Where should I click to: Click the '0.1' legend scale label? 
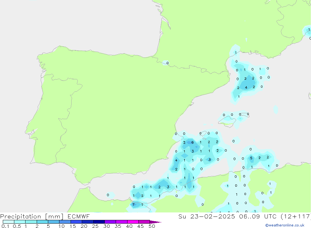point(5,226)
